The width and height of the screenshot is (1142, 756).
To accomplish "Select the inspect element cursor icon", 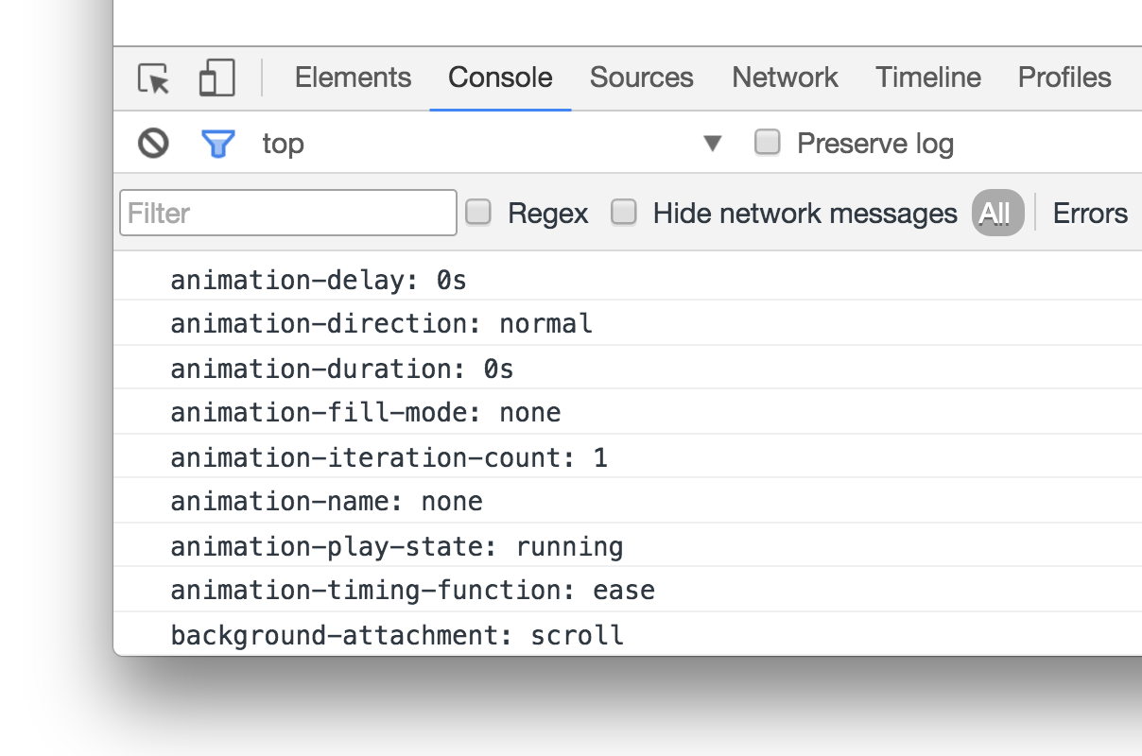I will pos(153,78).
